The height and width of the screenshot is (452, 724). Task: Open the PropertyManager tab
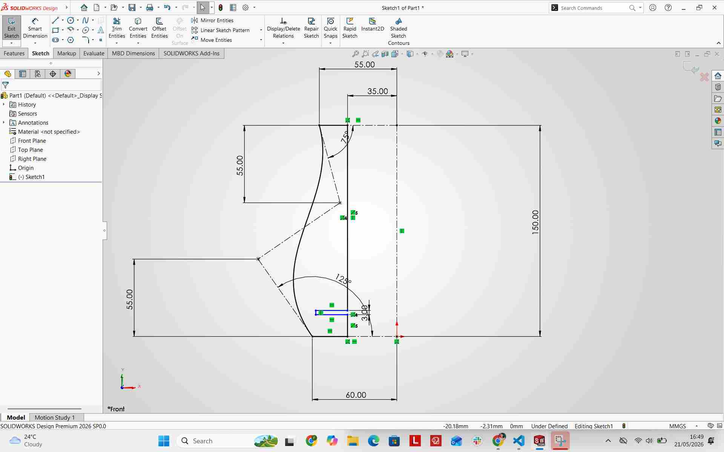[x=23, y=74]
